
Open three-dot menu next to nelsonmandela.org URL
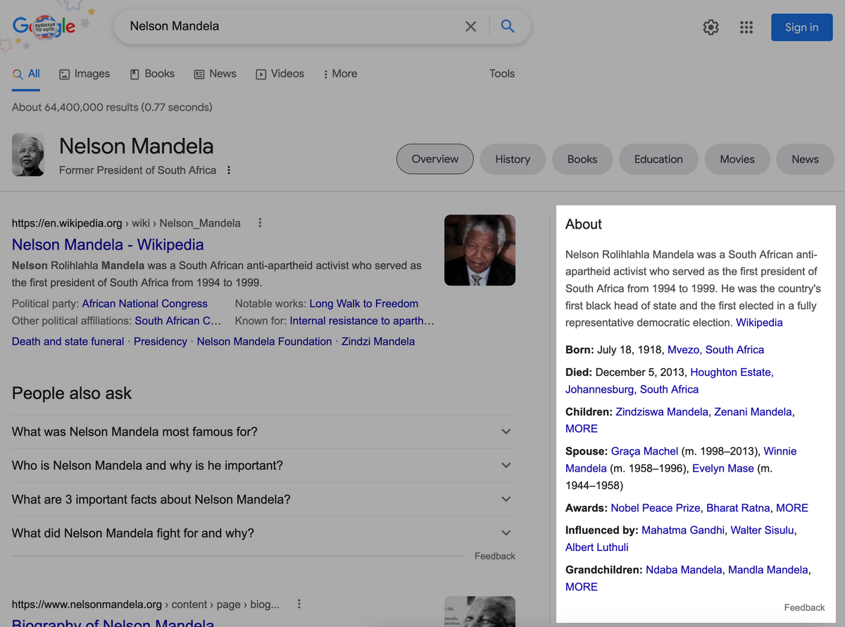[x=299, y=604]
